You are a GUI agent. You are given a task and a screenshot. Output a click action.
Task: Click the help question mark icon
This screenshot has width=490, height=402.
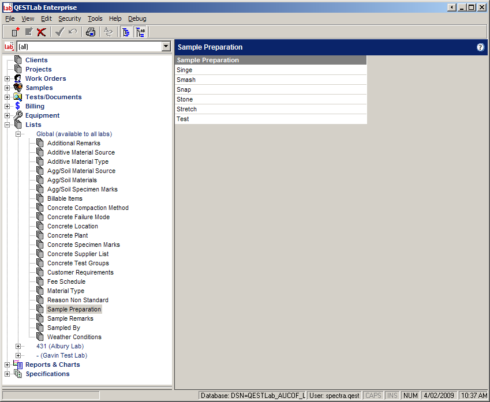480,47
